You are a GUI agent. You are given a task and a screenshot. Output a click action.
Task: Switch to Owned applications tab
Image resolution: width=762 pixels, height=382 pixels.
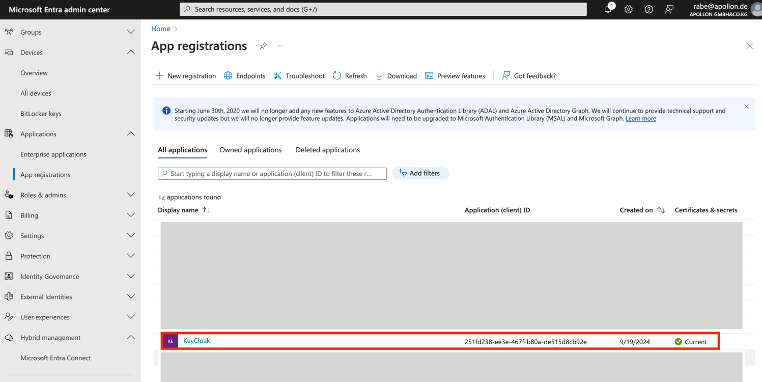250,150
